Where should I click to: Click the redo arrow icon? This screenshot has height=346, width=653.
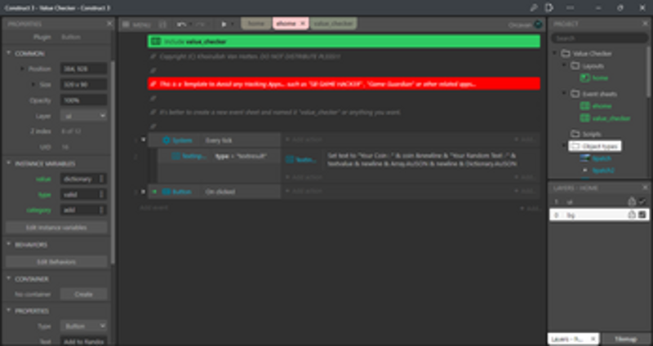[x=200, y=24]
